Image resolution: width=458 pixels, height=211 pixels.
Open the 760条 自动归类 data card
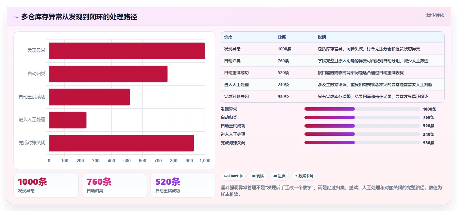pos(114,185)
